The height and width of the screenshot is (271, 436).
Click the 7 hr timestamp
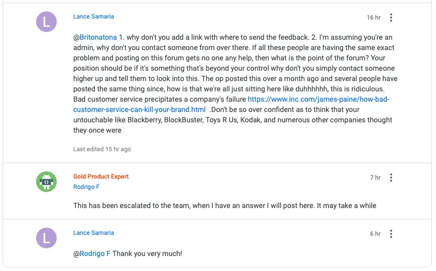[x=375, y=178]
